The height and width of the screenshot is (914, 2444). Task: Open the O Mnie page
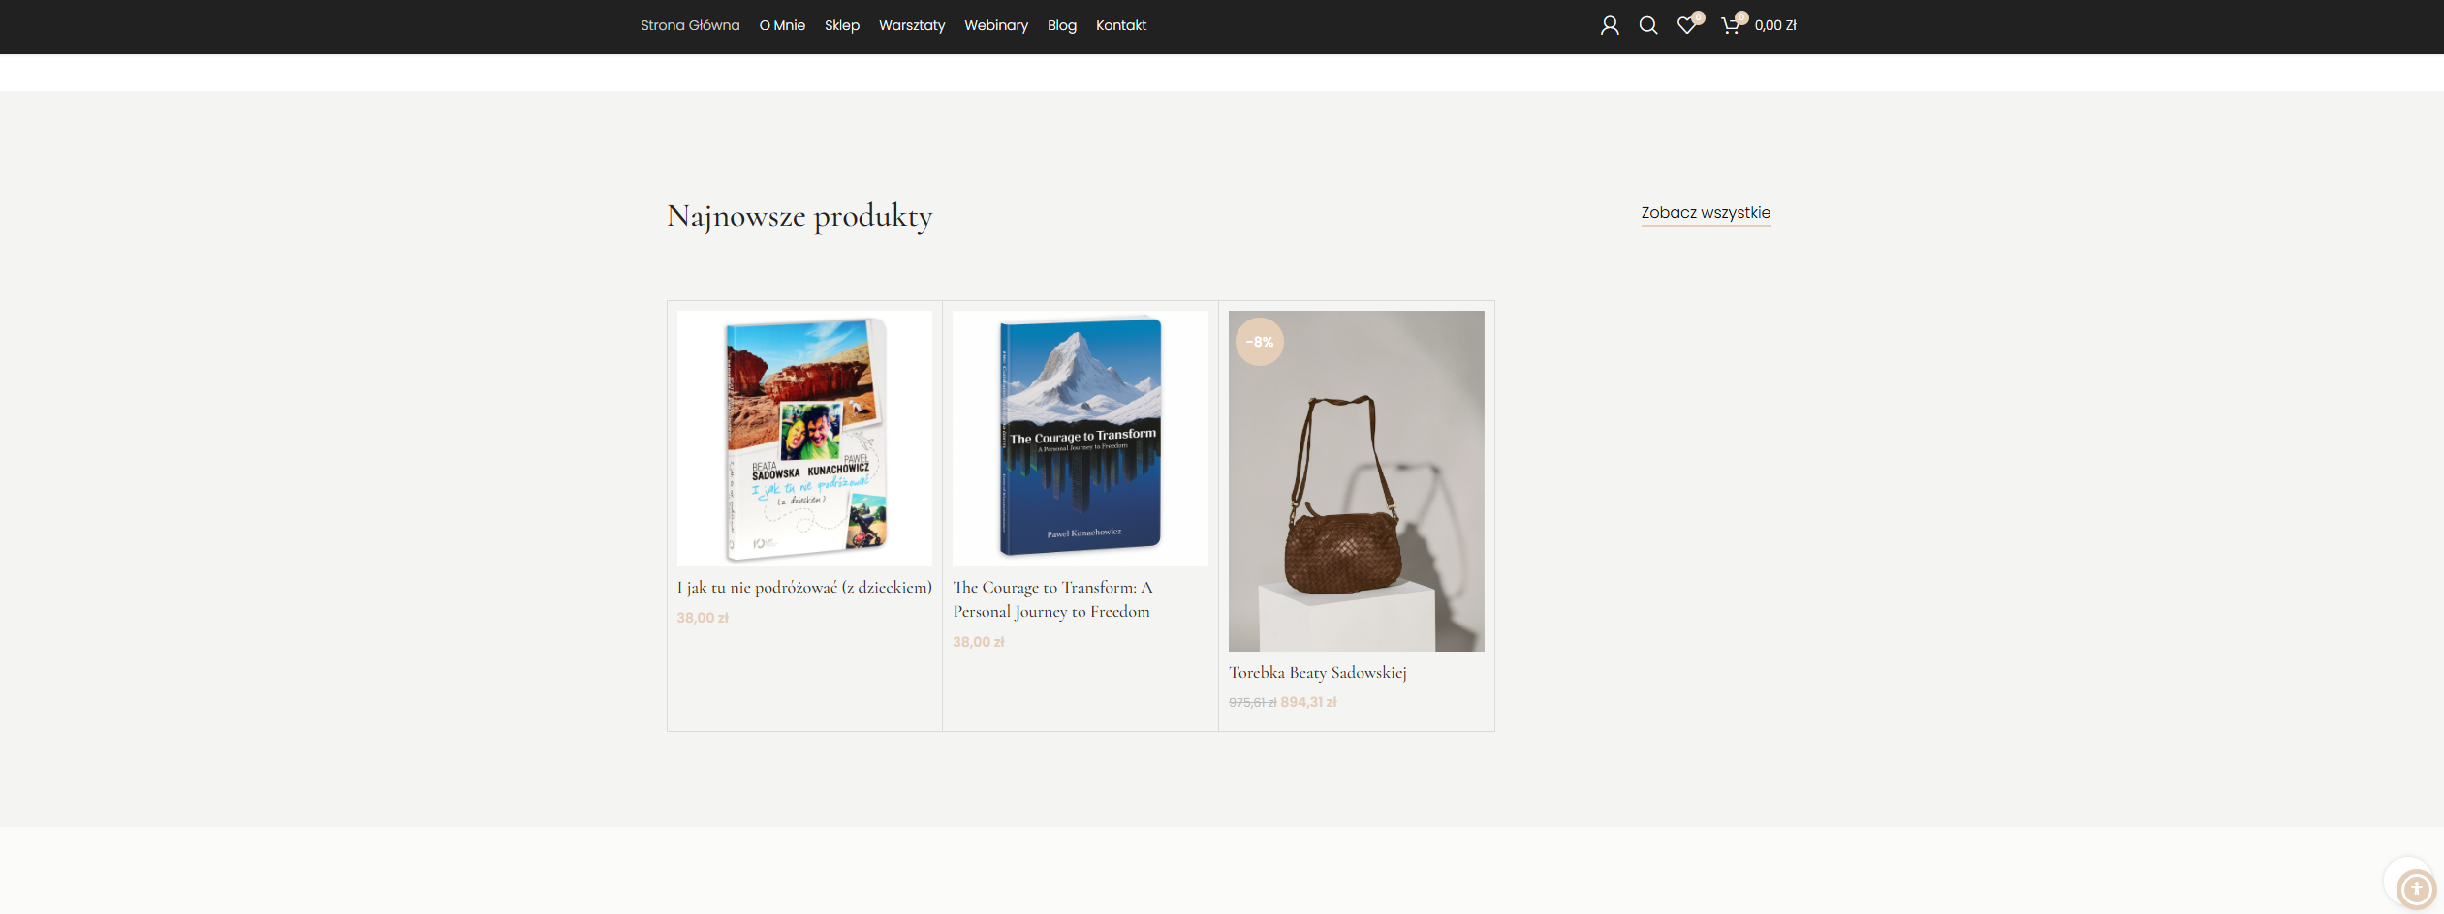[782, 26]
